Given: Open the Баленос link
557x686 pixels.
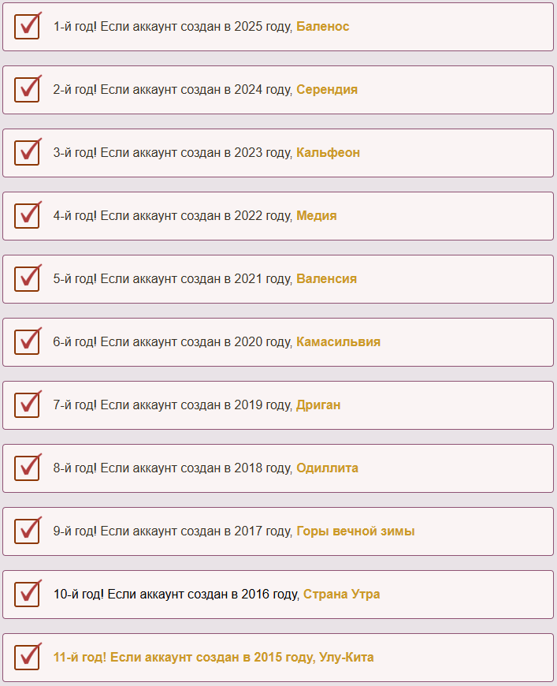Looking at the screenshot, I should click(x=323, y=27).
